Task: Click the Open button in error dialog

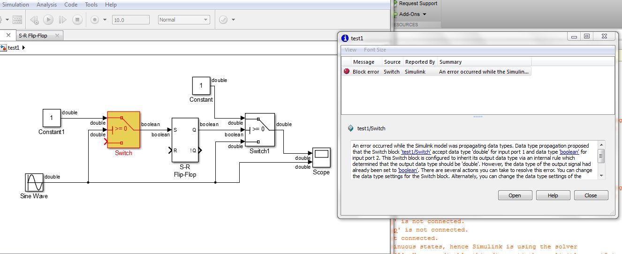Action: 515,195
